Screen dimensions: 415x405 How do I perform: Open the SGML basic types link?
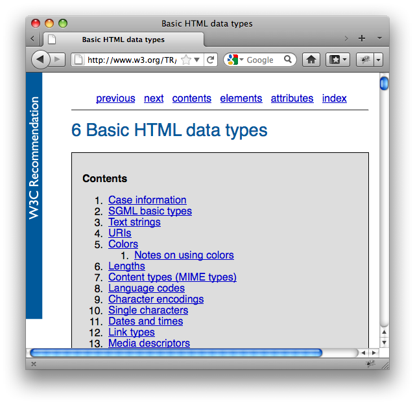click(x=150, y=211)
